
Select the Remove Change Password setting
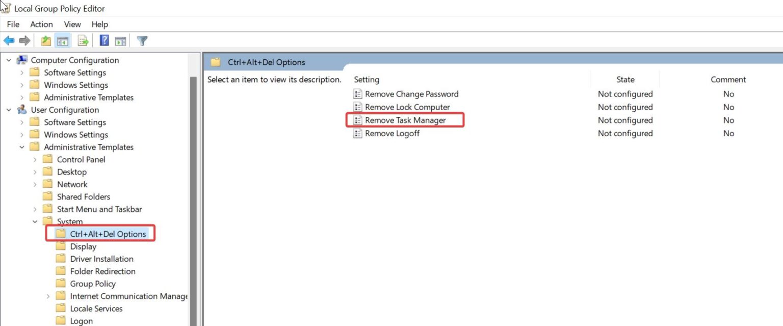[411, 94]
